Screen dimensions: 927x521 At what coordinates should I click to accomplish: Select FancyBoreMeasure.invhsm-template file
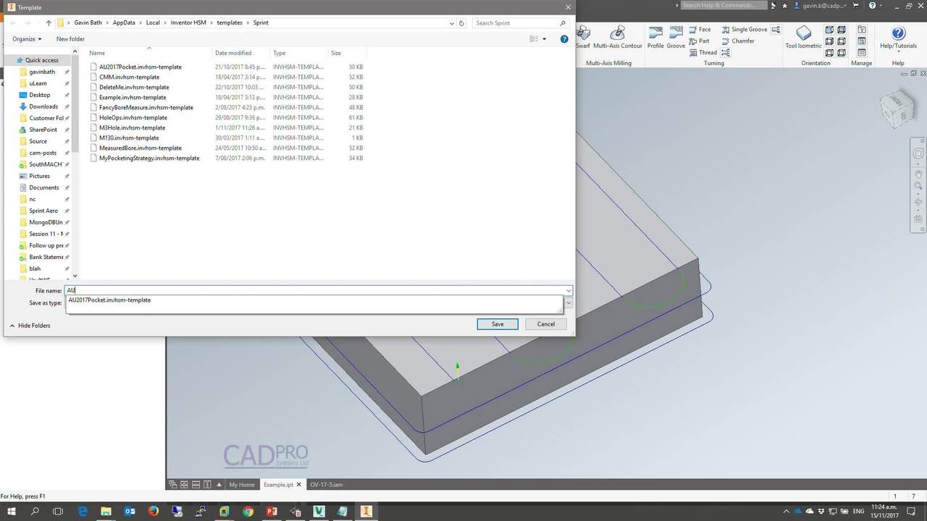click(146, 107)
